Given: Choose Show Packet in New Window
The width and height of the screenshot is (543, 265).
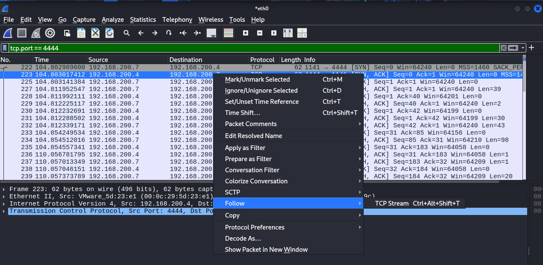Looking at the screenshot, I should tap(288, 250).
